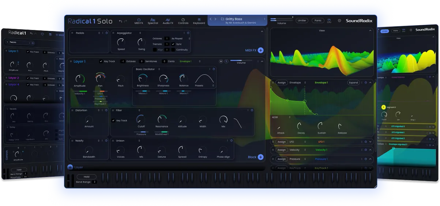Open the ADSR envelope mode dropdown
The image size is (440, 206).
point(281,117)
